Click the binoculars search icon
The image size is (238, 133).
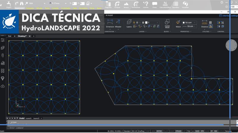pyautogui.click(x=22, y=3)
